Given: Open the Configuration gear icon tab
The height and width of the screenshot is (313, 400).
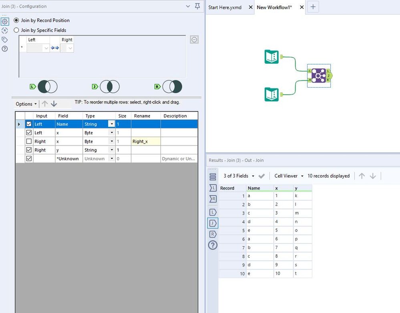Looking at the screenshot, I should tap(5, 22).
